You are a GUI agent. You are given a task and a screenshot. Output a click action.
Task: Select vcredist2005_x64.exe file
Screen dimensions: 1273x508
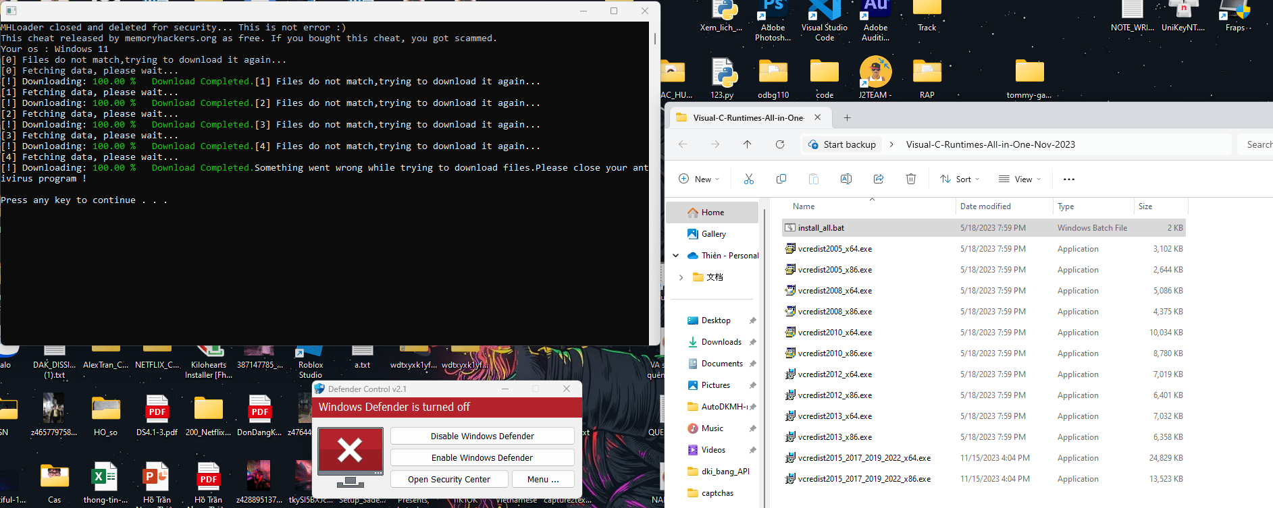click(983, 249)
